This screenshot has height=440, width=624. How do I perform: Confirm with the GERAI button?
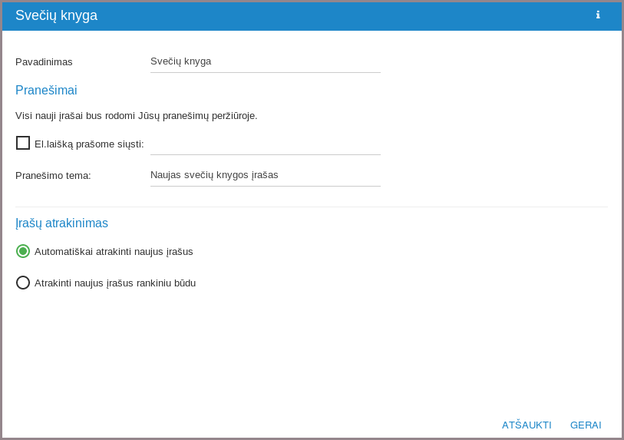tap(586, 425)
